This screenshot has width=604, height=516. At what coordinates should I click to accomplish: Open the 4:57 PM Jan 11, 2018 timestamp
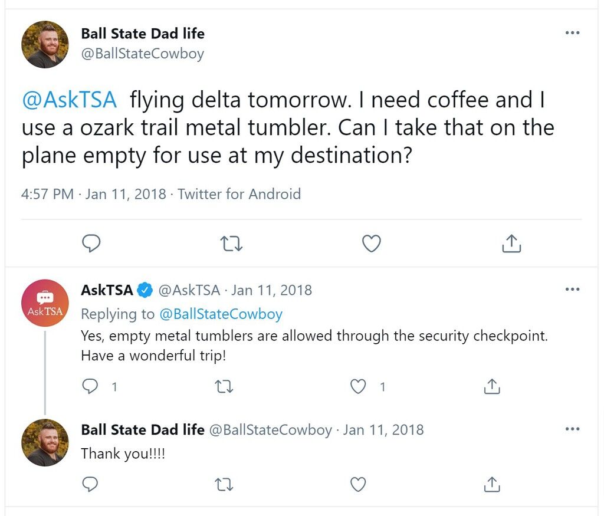click(x=94, y=194)
